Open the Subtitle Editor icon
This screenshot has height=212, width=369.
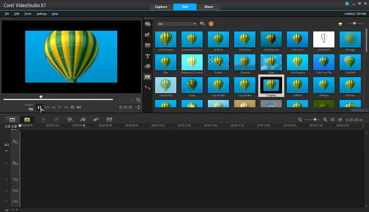pos(110,120)
